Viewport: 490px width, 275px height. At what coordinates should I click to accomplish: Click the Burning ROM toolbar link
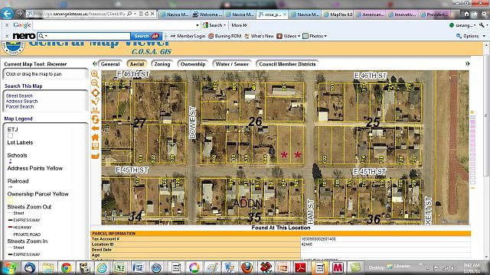click(225, 36)
